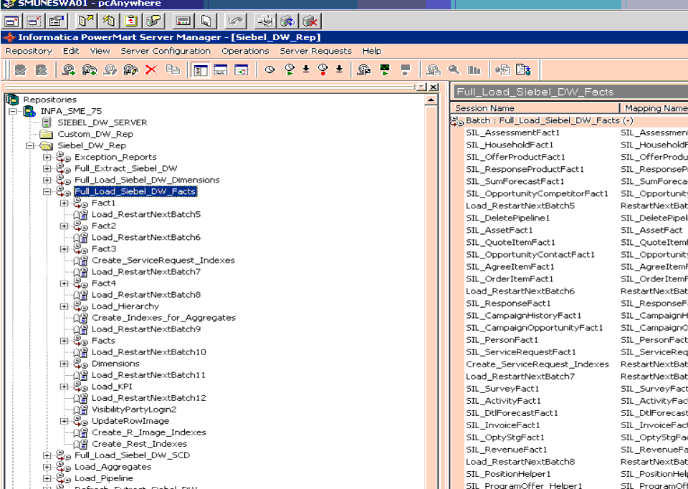Open the Server Requests menu
This screenshot has width=688, height=489.
316,51
